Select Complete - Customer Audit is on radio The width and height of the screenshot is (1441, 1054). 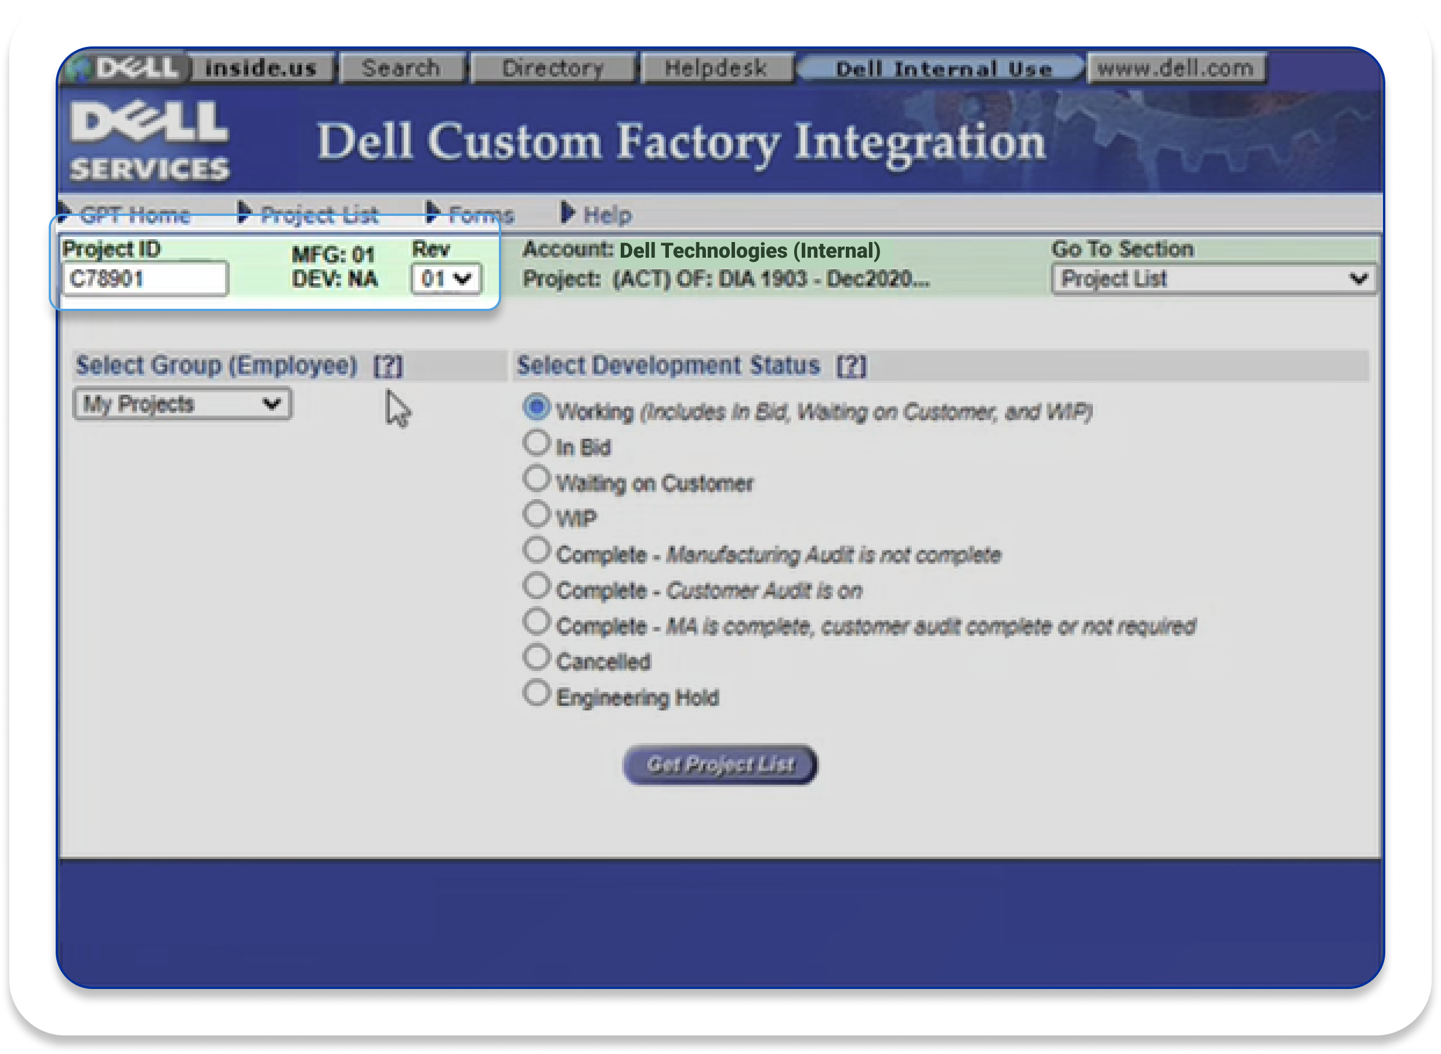click(x=537, y=586)
